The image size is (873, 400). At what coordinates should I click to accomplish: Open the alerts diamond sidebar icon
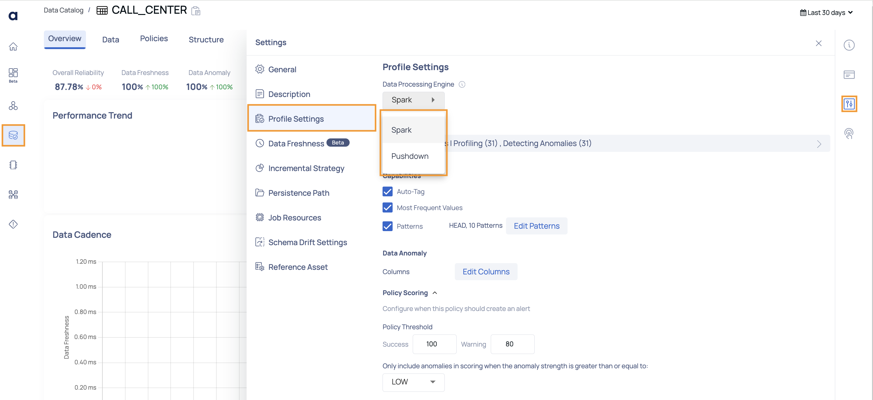pos(13,224)
